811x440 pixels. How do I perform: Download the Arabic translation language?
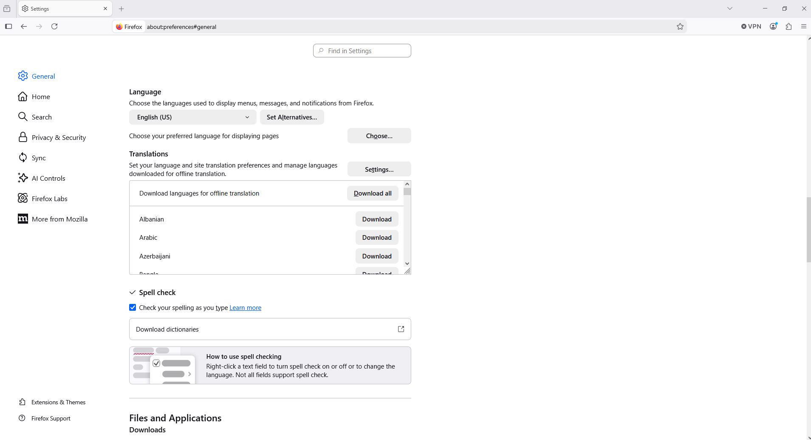[376, 238]
